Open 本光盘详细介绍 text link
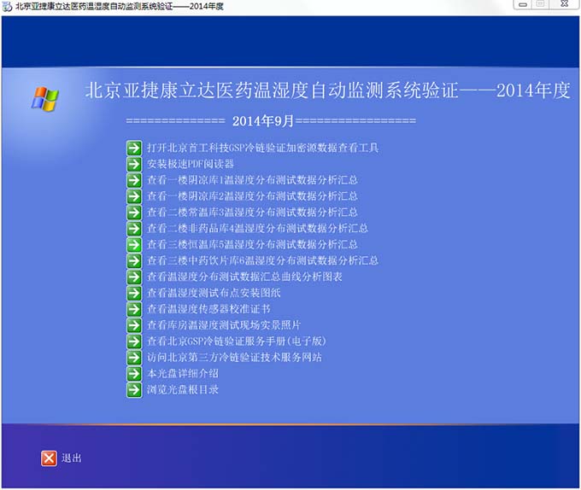This screenshot has height=490, width=581. [183, 373]
